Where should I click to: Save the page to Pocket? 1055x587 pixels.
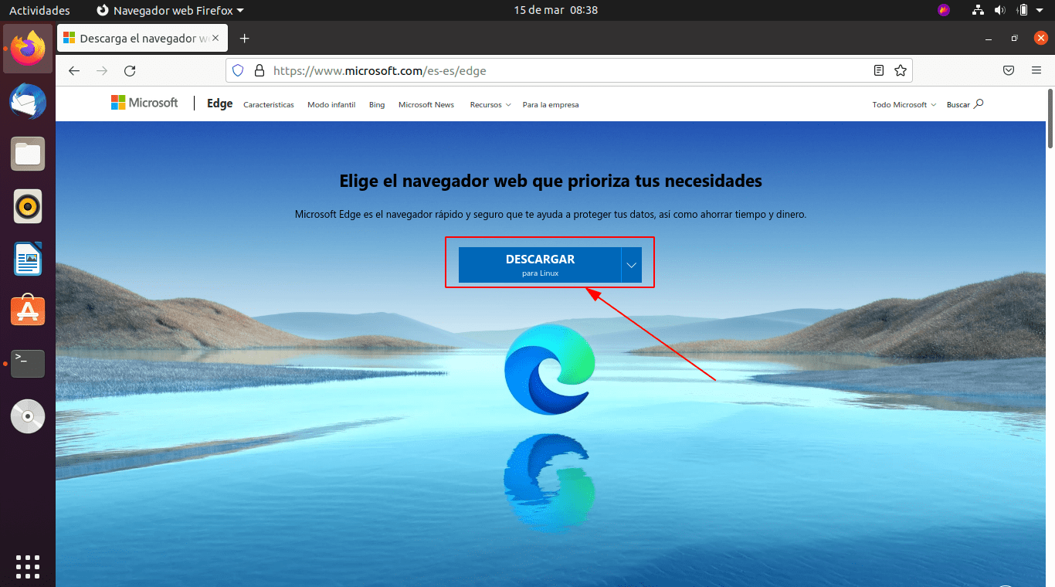coord(1009,70)
